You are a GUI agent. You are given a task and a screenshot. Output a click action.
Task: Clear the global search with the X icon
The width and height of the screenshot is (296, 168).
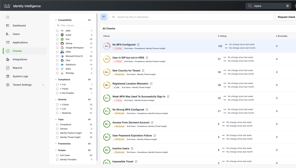[287, 6]
